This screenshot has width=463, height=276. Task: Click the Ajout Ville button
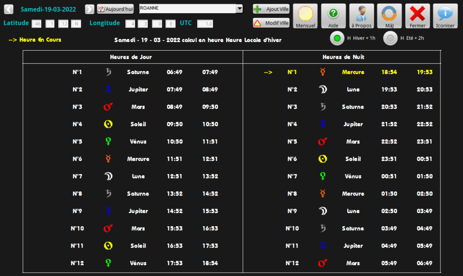tap(271, 9)
